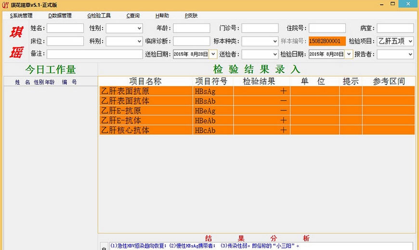Click the 床位 input field
The image size is (419, 250).
65,41
